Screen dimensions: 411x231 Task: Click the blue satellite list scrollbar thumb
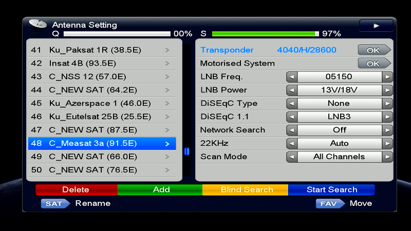coord(186,151)
